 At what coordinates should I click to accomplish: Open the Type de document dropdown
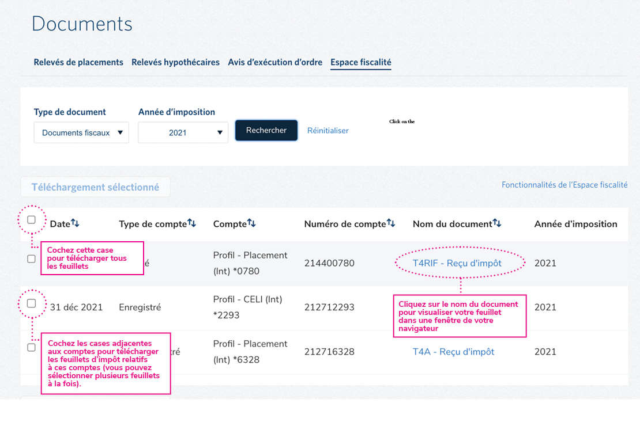pyautogui.click(x=81, y=132)
